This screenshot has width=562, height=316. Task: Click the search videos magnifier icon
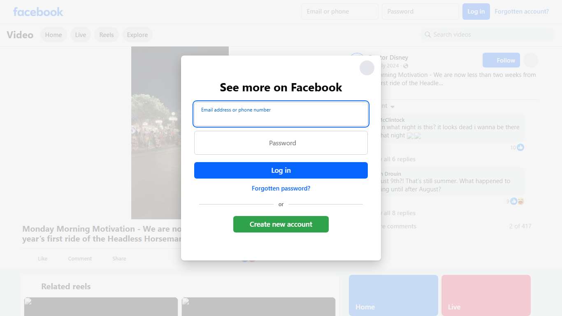(428, 35)
